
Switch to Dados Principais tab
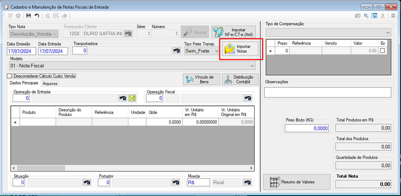24,83
